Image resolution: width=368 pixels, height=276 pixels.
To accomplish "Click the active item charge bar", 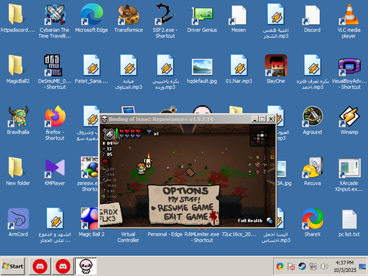I will [117, 133].
